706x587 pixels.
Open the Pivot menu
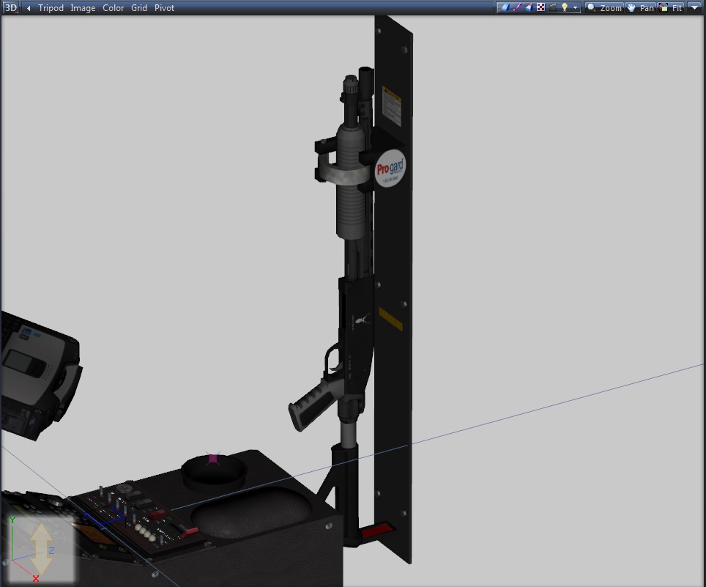coord(164,8)
